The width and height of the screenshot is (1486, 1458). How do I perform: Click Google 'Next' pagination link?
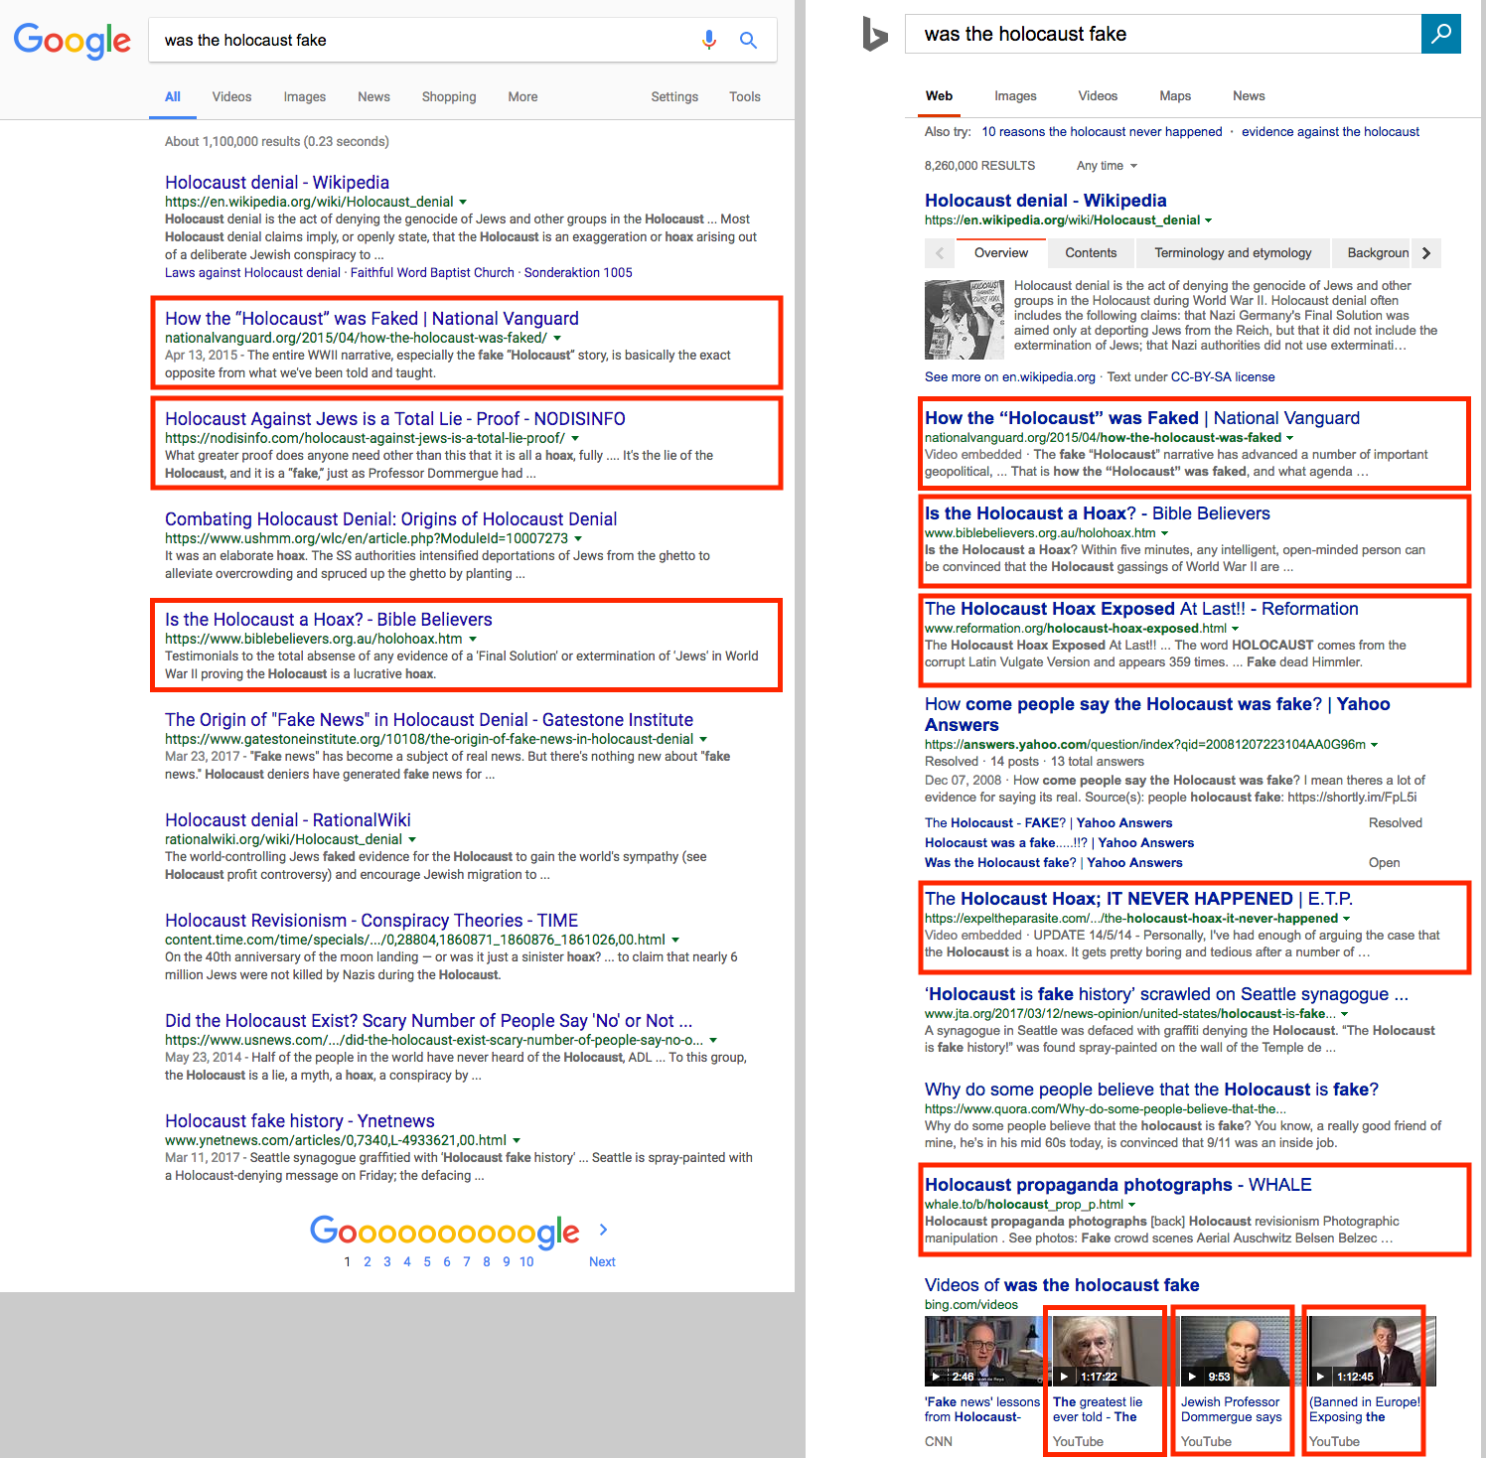[x=602, y=1261]
